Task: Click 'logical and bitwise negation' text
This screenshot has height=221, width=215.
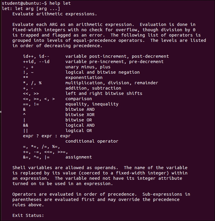Action: pyautogui.click(x=102, y=72)
